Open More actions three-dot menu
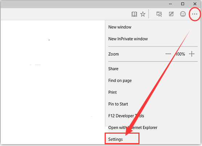Viewport: 202px width, 146px height. pyautogui.click(x=194, y=14)
